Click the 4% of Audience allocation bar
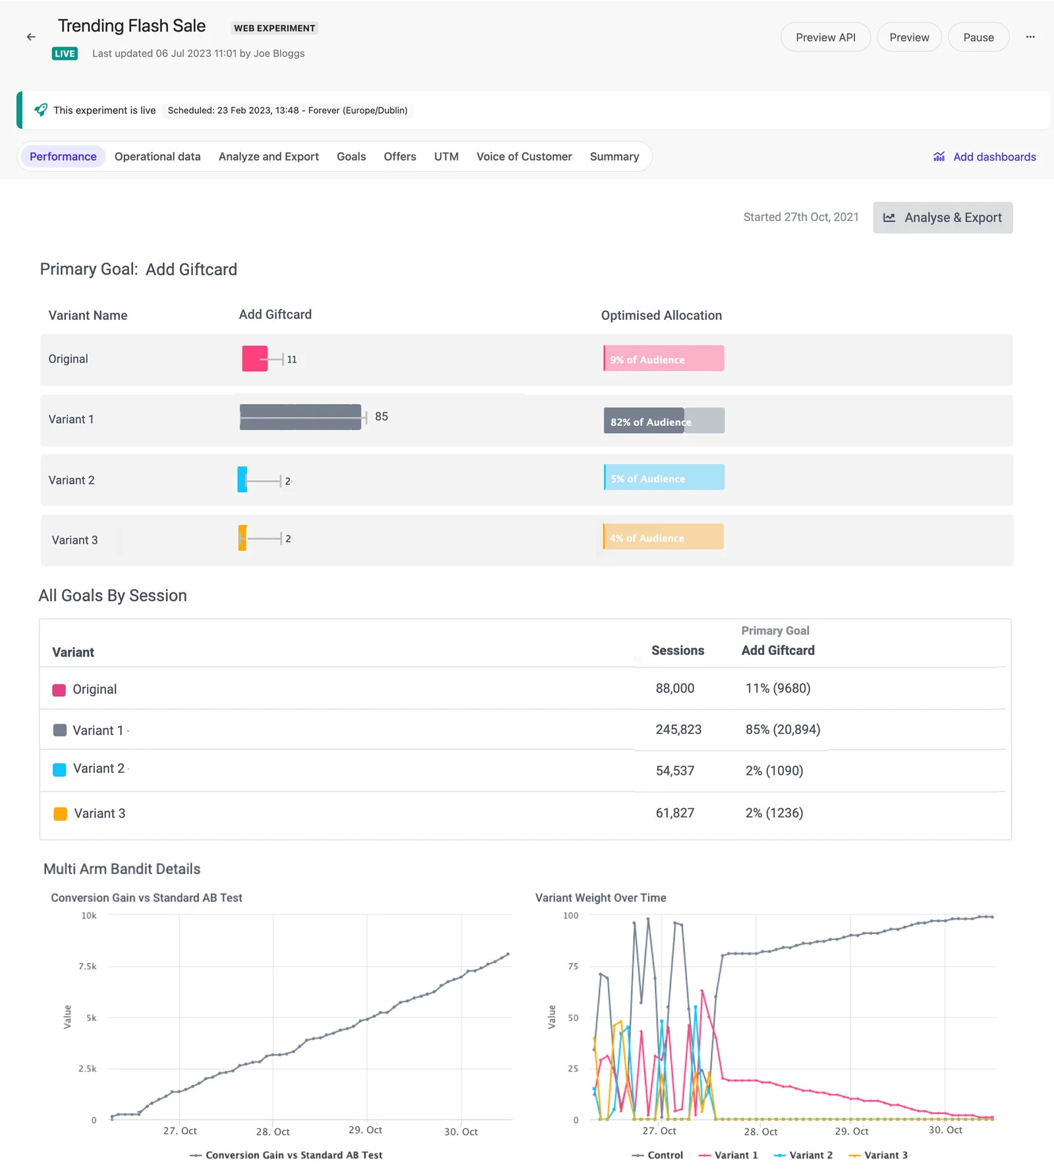Viewport: 1054px width, 1175px height. pyautogui.click(x=663, y=536)
